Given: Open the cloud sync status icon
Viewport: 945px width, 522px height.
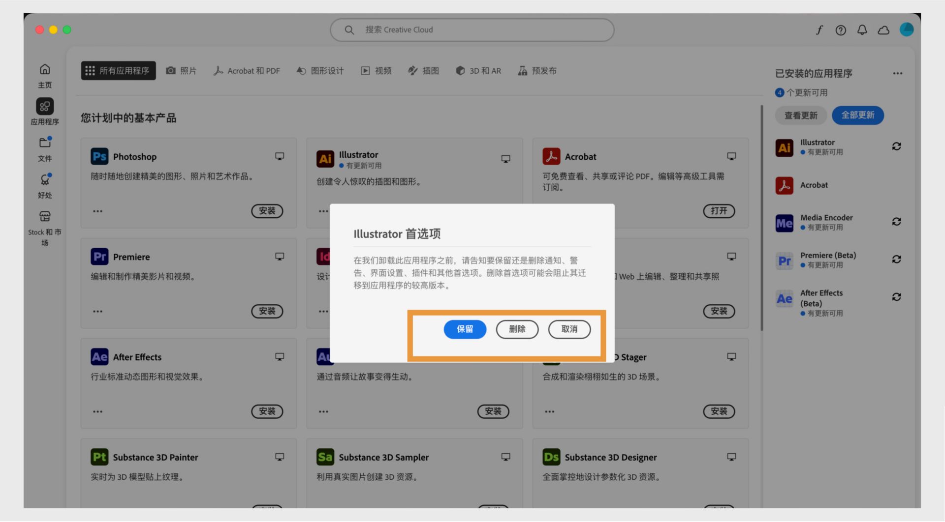Looking at the screenshot, I should [x=883, y=30].
